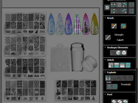This screenshot has width=138, height=103.
Task: Click Flatten by Polygon Angle icon
Action: [114, 78]
